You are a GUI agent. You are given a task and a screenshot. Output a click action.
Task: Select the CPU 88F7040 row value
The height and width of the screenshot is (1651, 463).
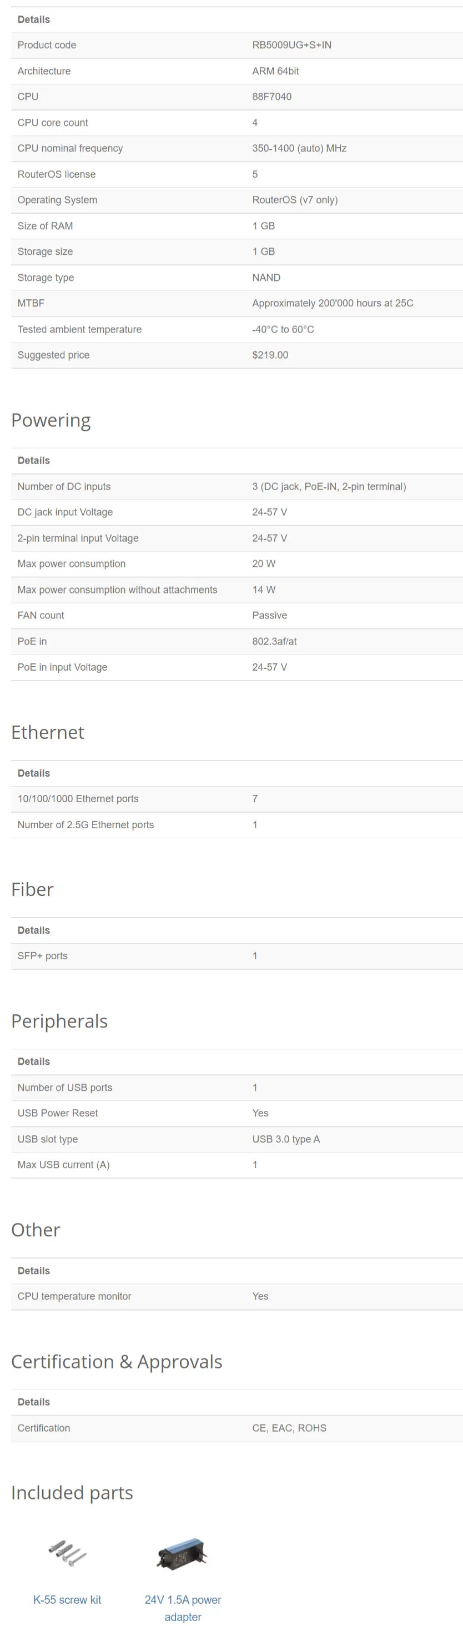point(272,96)
